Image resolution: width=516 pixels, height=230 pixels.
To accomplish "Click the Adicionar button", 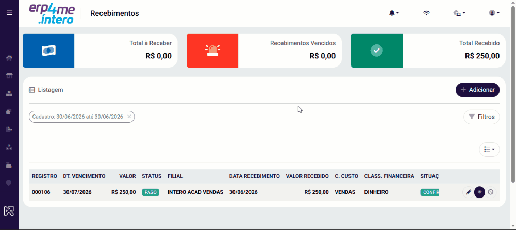I will pos(477,90).
